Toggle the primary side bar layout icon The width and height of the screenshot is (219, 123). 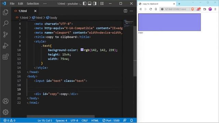point(85,3)
